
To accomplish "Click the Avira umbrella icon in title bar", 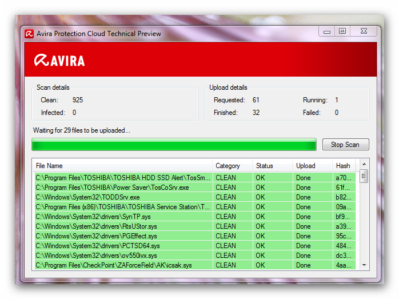I will [29, 34].
